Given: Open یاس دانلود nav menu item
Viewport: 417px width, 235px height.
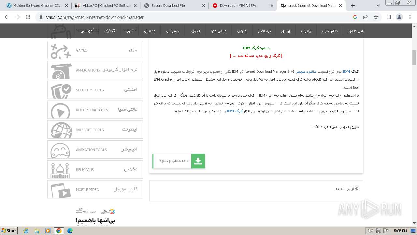Looking at the screenshot, I should pos(356,31).
